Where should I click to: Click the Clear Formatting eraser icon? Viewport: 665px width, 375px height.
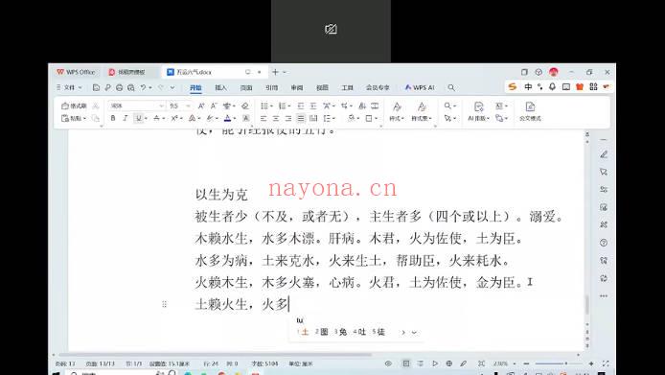245,105
